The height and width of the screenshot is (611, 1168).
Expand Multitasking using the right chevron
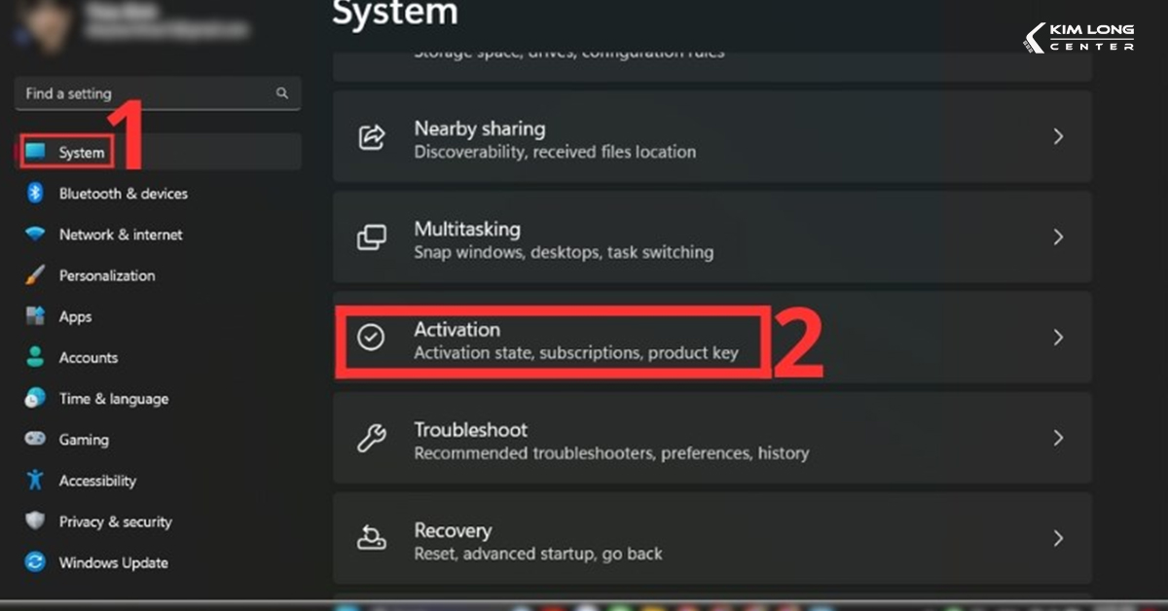1058,237
